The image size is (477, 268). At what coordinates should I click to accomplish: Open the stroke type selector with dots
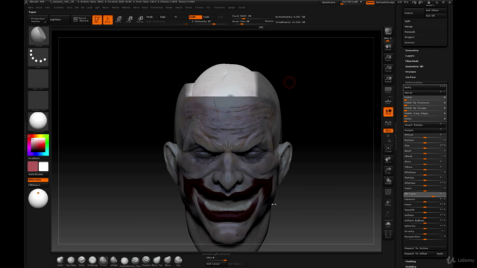(38, 57)
